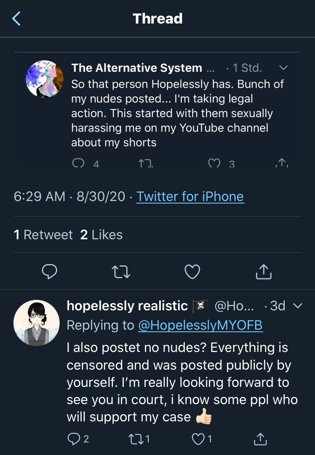Reply to the main tweet
The width and height of the screenshot is (315, 455).
coord(50,272)
